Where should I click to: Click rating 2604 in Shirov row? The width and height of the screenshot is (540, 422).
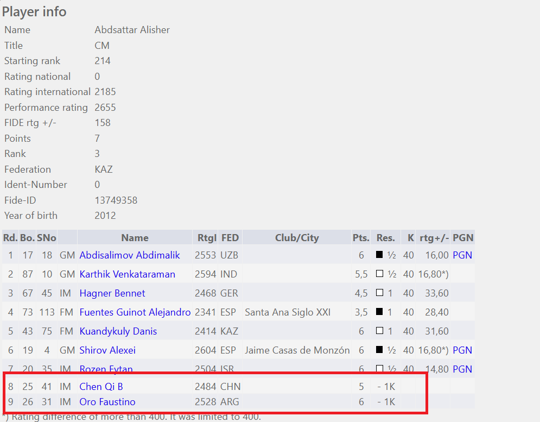coord(205,350)
